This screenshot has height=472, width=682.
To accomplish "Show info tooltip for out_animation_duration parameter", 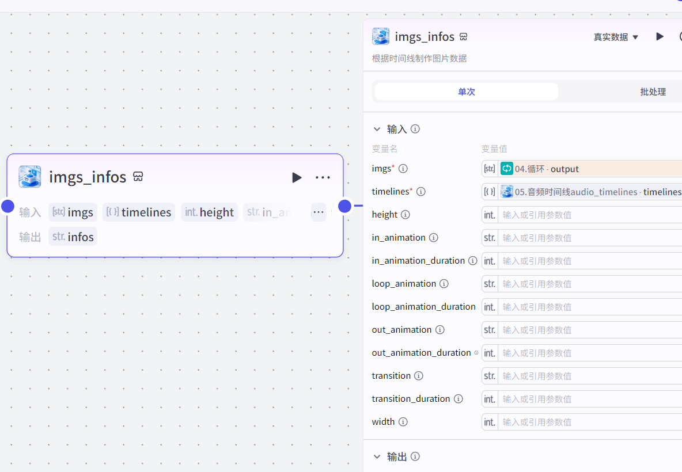I will click(x=476, y=353).
